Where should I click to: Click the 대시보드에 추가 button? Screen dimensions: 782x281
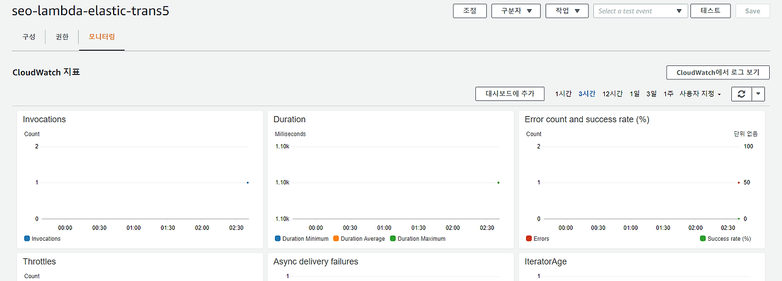pyautogui.click(x=510, y=93)
